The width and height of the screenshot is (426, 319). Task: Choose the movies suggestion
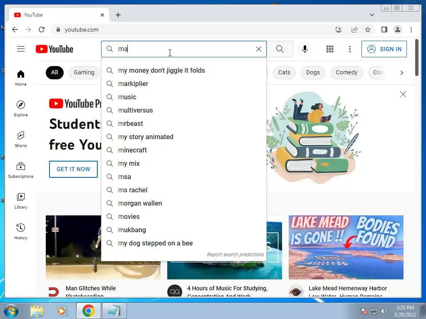pos(183,217)
